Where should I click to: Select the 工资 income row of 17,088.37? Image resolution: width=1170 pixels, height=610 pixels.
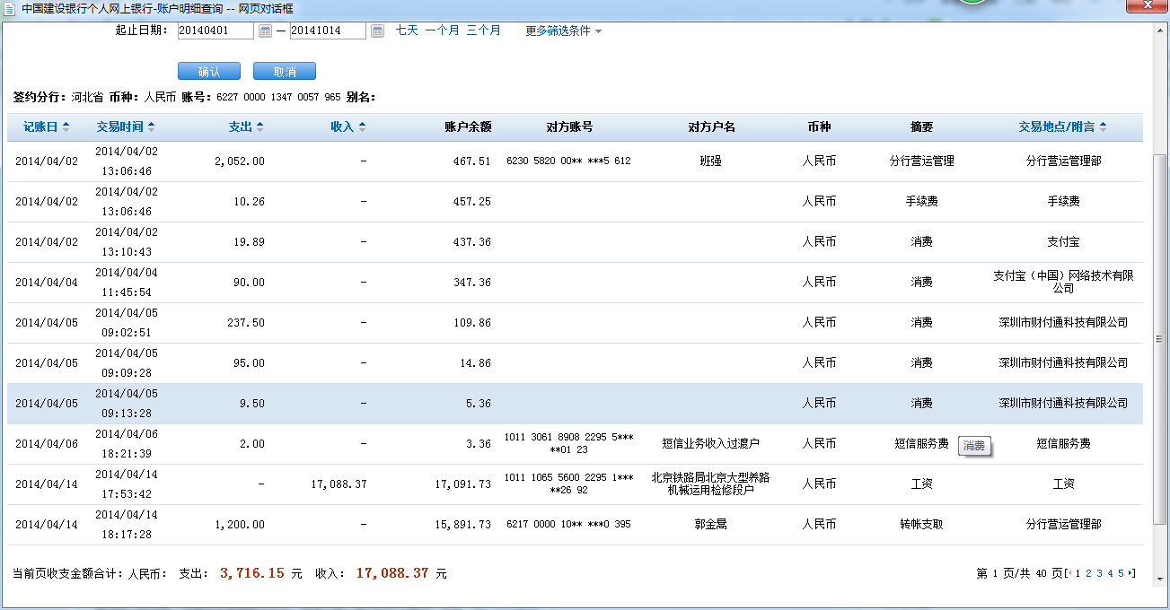(575, 484)
